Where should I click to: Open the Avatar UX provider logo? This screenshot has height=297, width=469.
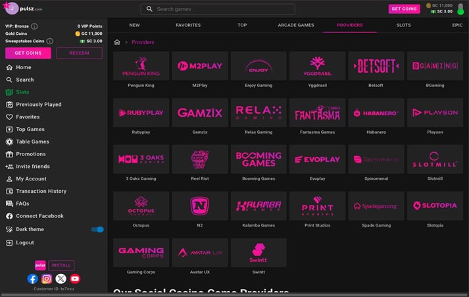[x=200, y=253]
